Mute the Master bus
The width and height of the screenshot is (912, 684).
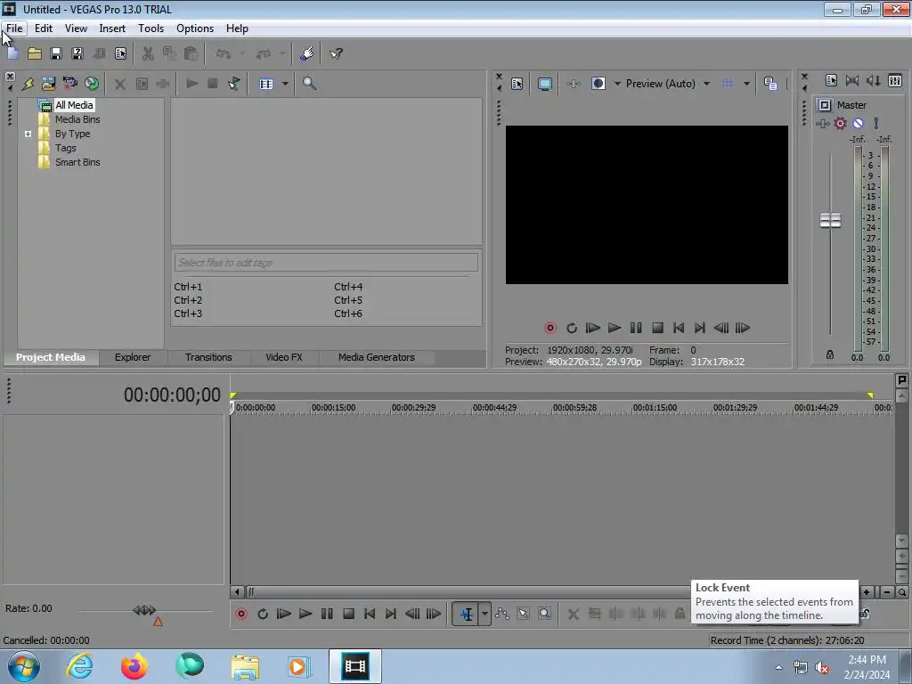(858, 123)
